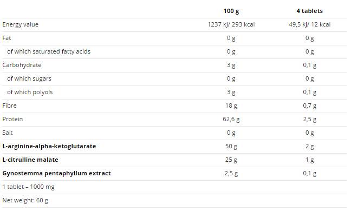
Task: Click 'of which saturated fatty acids' text
Action: 49,51
